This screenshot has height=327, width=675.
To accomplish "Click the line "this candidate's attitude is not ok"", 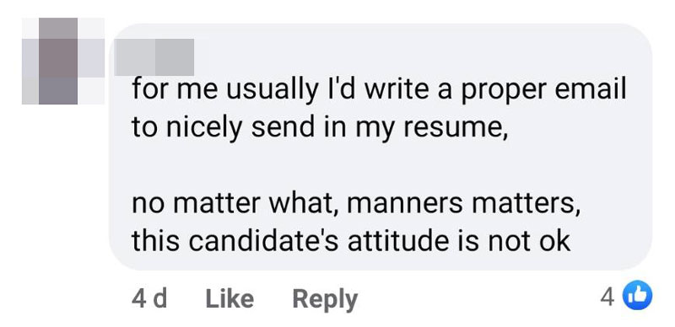I will pyautogui.click(x=351, y=241).
